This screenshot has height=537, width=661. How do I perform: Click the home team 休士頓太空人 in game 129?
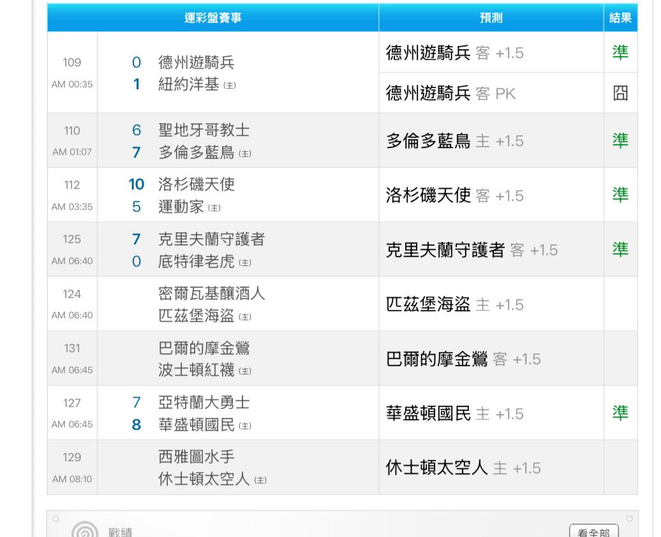204,479
